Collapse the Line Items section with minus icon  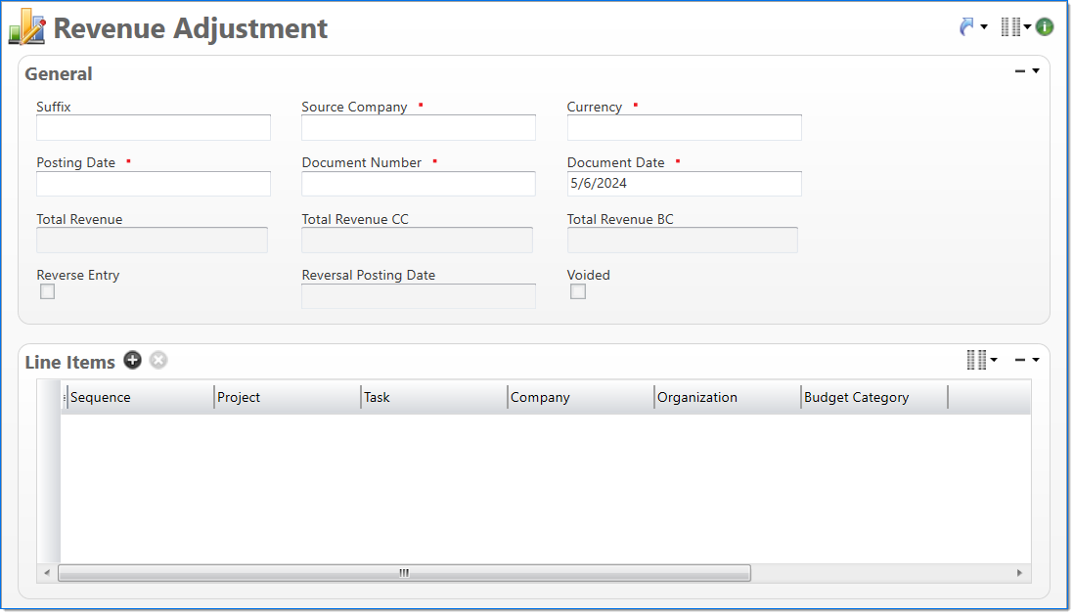[x=1020, y=361]
